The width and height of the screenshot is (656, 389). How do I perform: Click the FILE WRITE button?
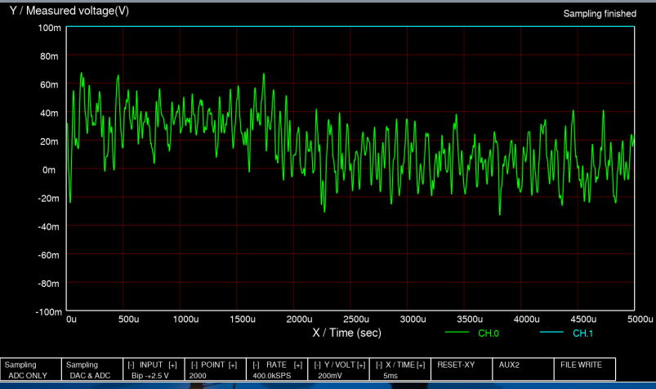click(584, 369)
